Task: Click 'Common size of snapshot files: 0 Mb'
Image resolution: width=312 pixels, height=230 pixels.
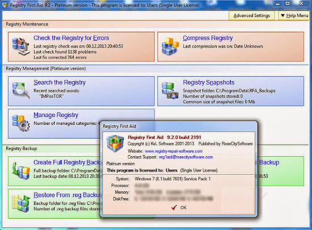Action: point(219,102)
